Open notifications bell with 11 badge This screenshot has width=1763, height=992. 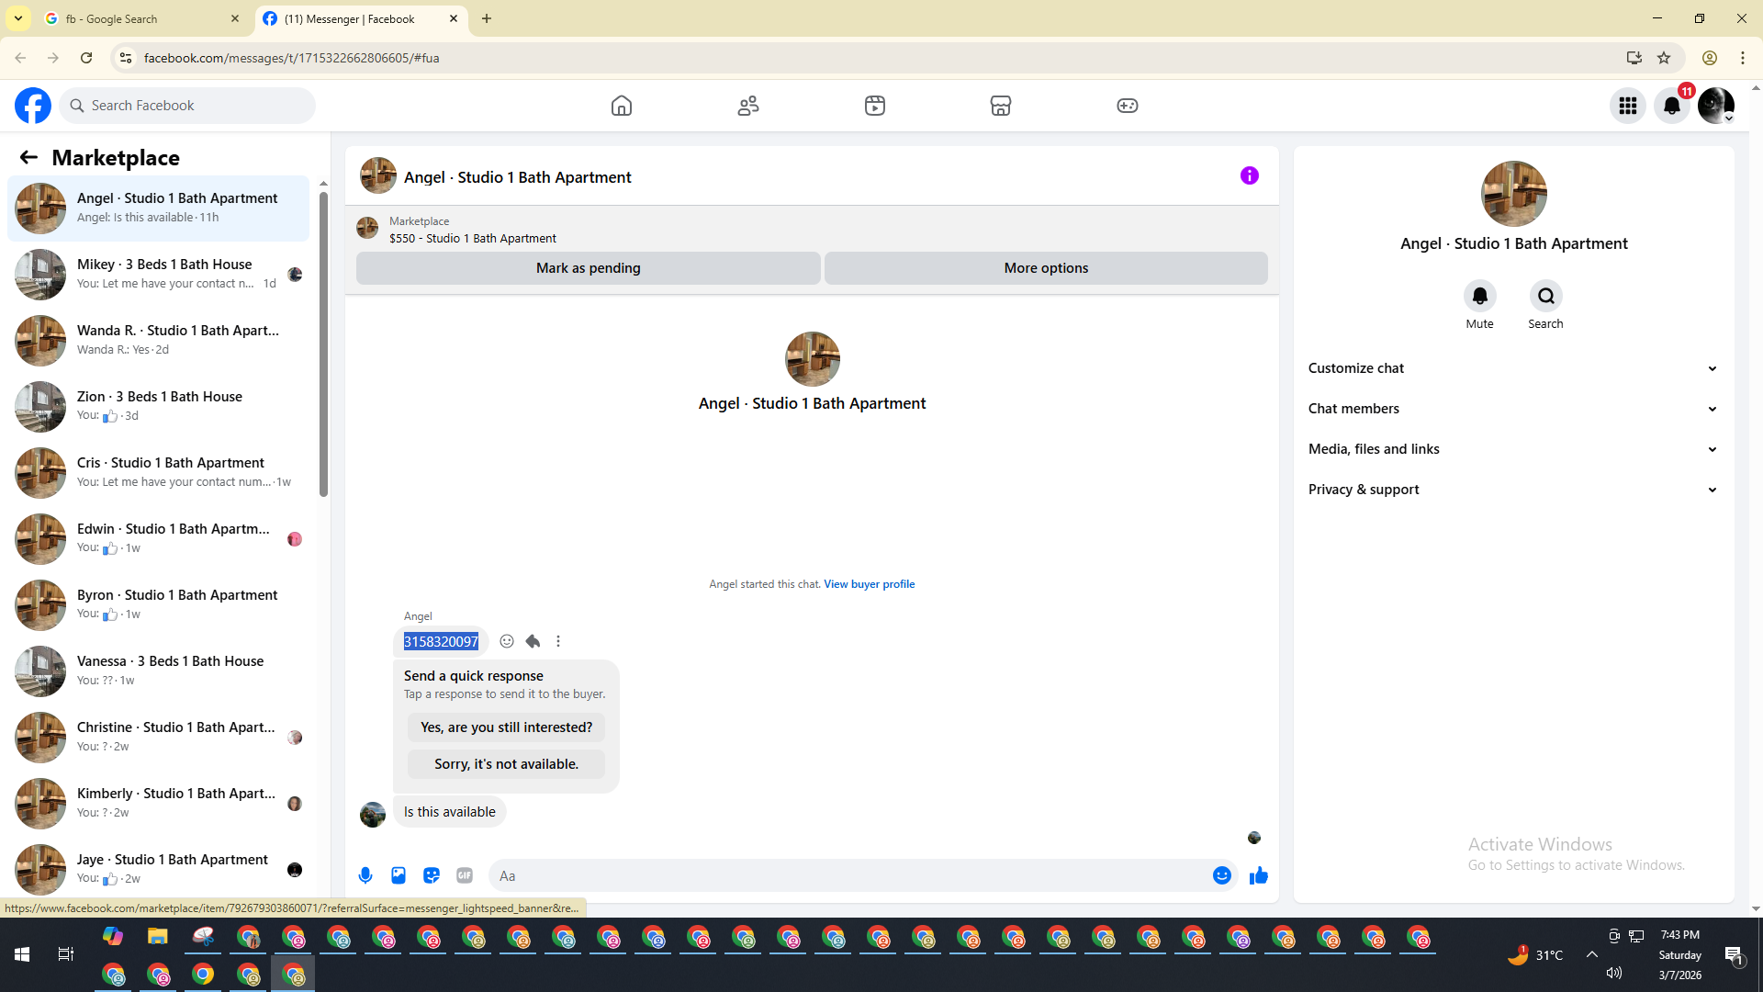[x=1672, y=106]
